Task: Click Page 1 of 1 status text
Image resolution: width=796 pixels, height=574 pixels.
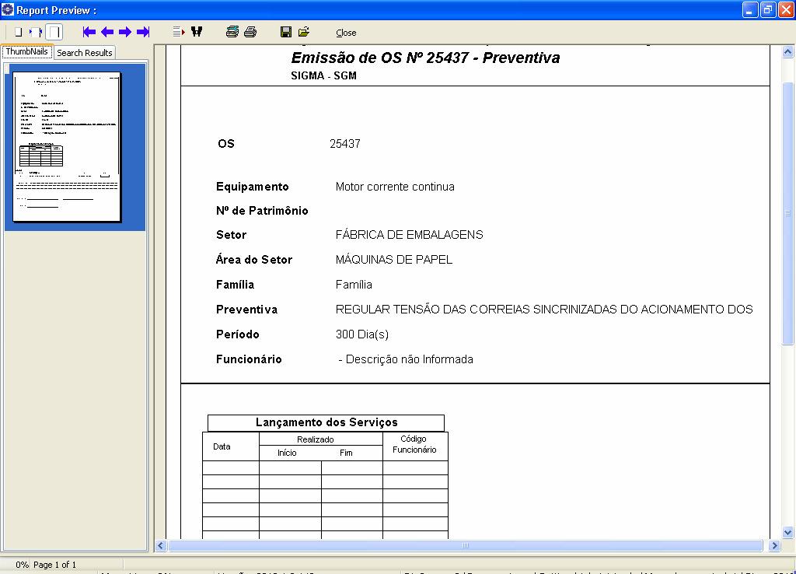Action: pyautogui.click(x=55, y=565)
